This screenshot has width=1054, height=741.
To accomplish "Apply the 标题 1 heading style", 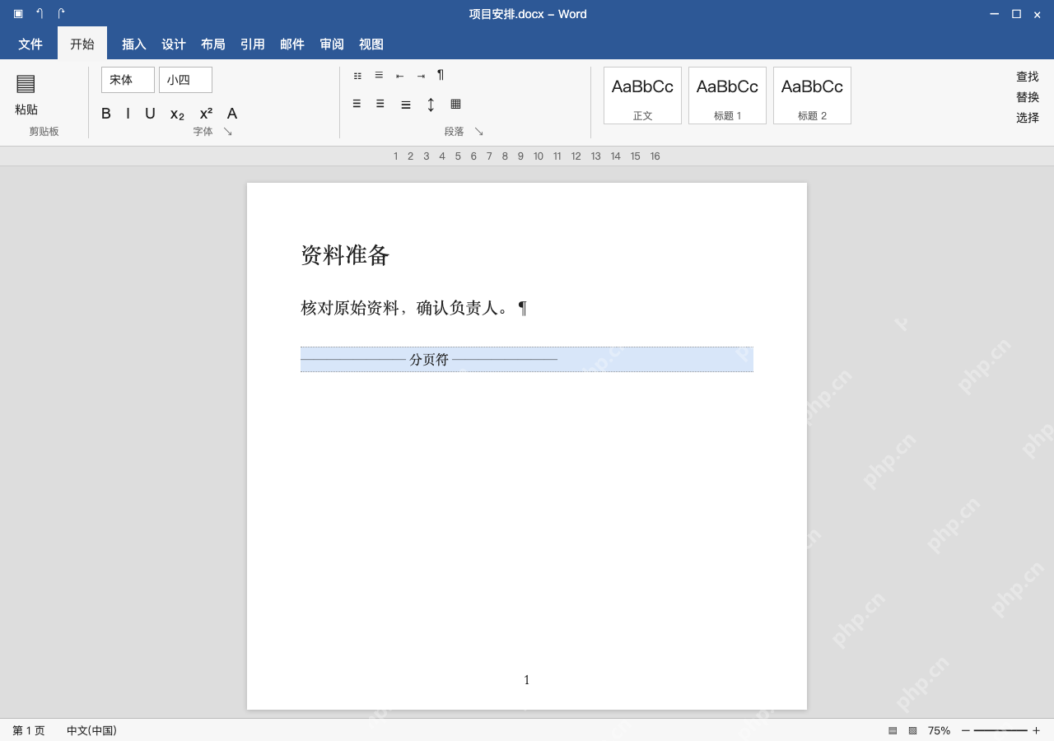I will [x=727, y=96].
